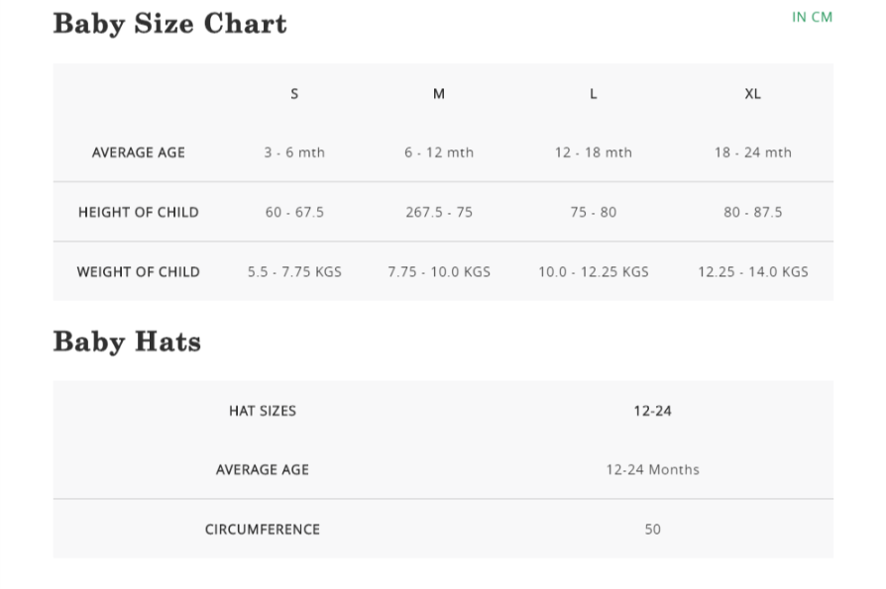Screen dimensions: 886x589
Task: Click the Baby Hats heading
Action: [x=127, y=342]
